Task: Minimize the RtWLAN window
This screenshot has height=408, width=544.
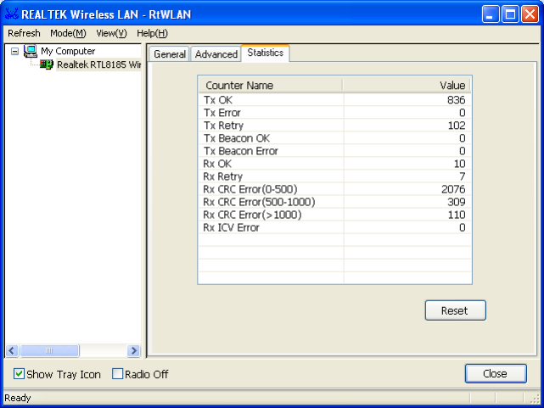Action: 491,14
